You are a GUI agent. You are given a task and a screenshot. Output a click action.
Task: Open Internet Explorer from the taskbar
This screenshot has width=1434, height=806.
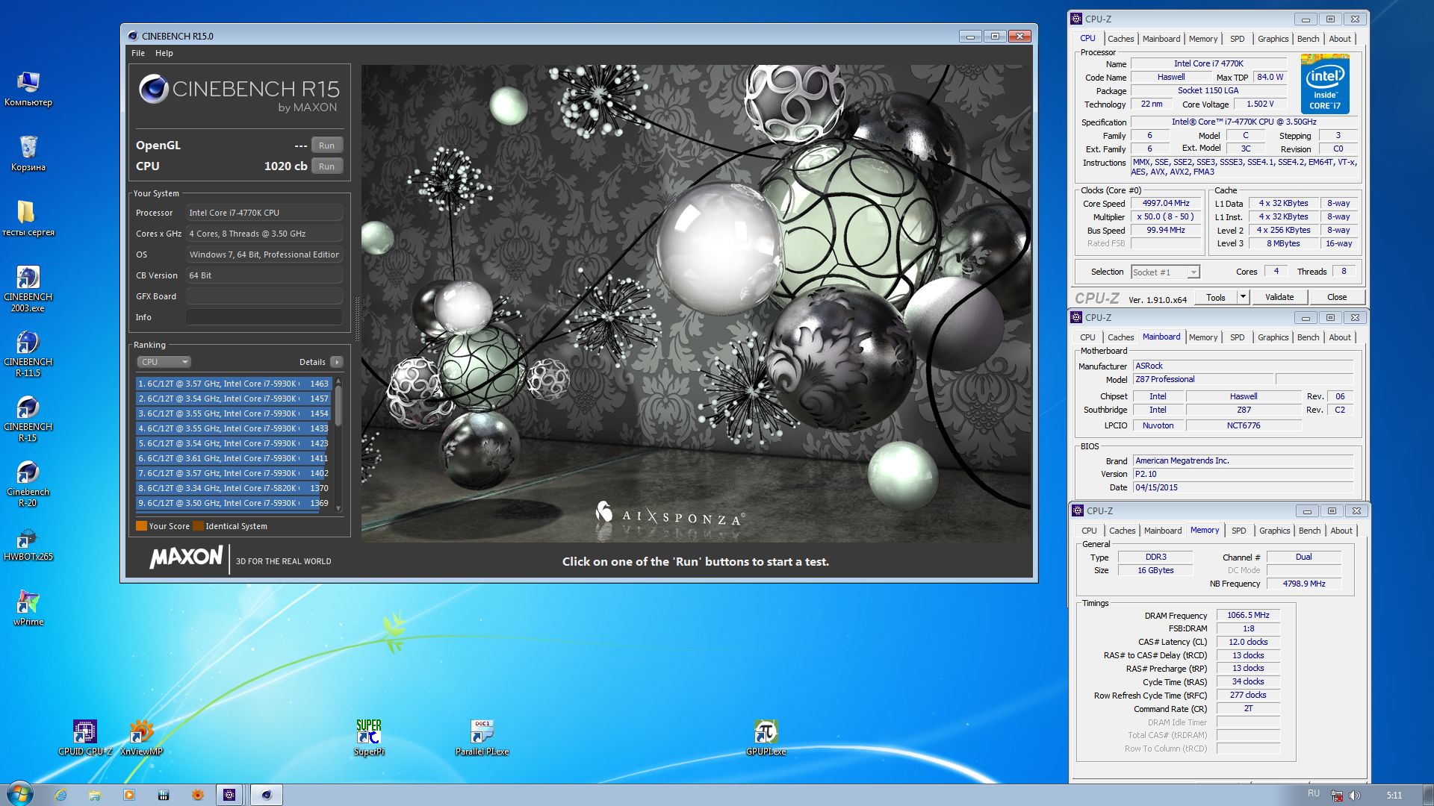[x=60, y=795]
